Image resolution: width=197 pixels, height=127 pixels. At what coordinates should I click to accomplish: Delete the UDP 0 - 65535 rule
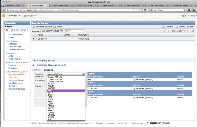[x=180, y=98]
